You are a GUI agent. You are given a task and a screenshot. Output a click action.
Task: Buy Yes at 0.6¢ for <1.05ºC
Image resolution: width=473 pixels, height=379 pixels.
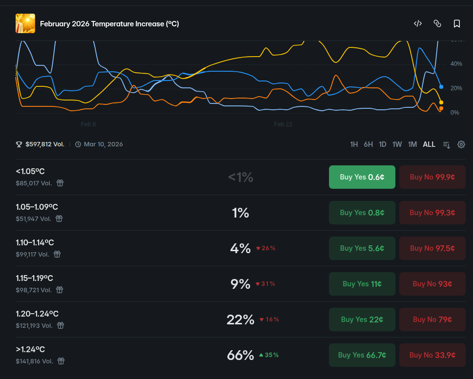tap(362, 177)
